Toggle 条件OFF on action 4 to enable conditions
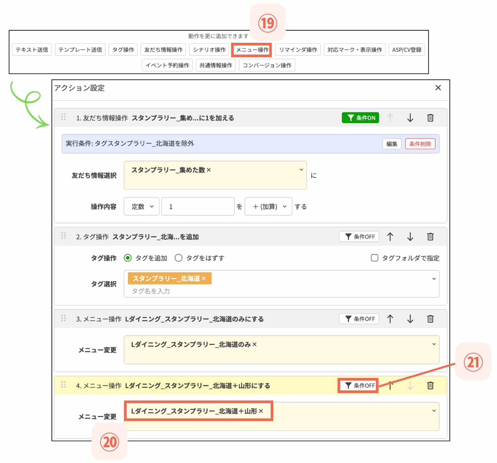 click(x=358, y=385)
